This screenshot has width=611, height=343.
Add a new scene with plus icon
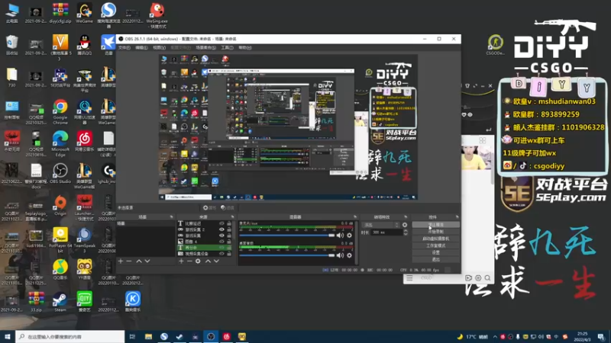(121, 261)
